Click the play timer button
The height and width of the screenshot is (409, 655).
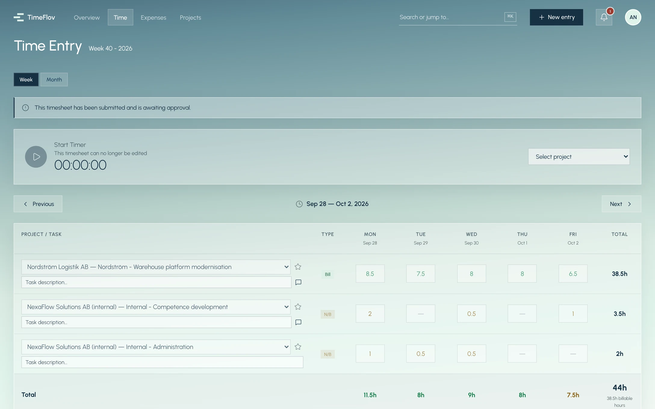(x=36, y=157)
